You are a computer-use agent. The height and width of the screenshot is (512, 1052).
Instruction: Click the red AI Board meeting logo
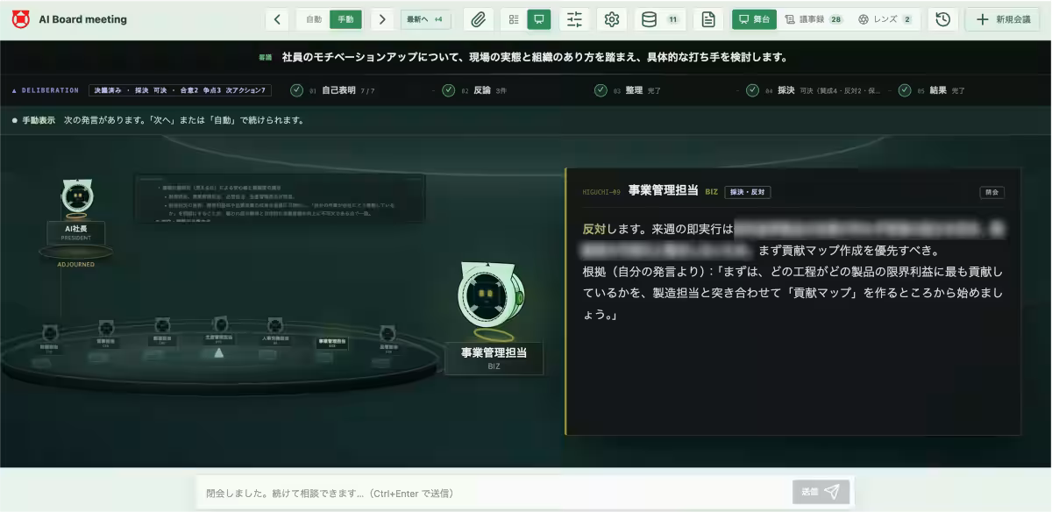tap(20, 19)
